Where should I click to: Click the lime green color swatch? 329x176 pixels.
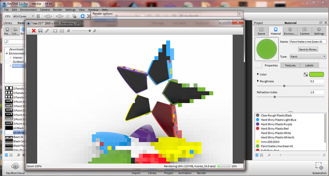[x=317, y=74]
